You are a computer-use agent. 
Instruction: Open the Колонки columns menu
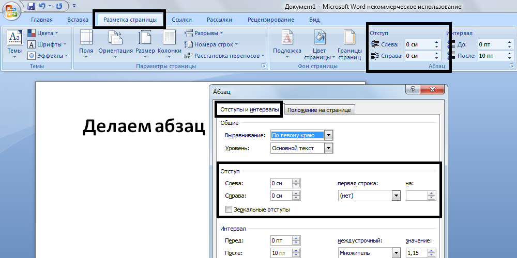(x=170, y=44)
